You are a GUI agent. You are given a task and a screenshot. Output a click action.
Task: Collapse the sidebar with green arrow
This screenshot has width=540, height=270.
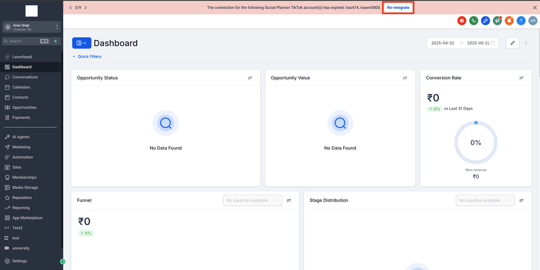click(62, 262)
